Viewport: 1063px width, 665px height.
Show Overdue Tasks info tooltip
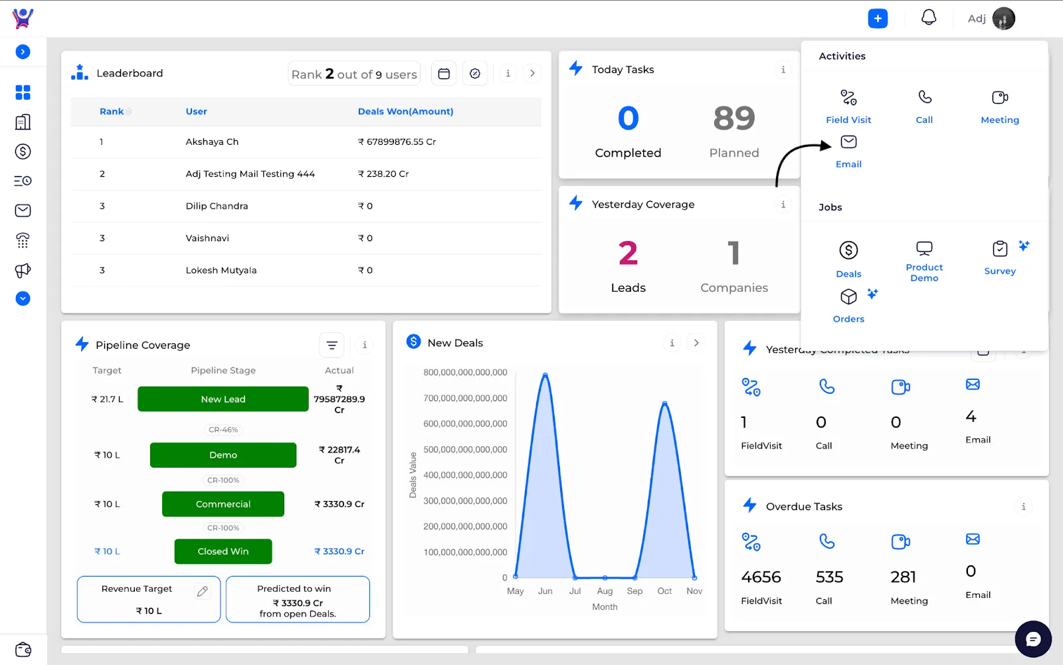(x=1023, y=507)
